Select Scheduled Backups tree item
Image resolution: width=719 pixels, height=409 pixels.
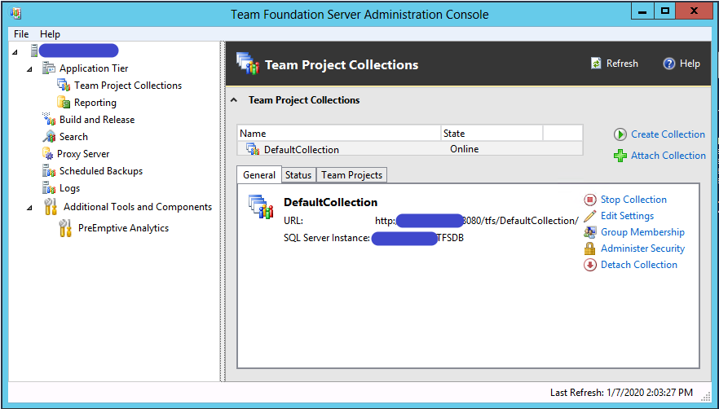point(101,171)
